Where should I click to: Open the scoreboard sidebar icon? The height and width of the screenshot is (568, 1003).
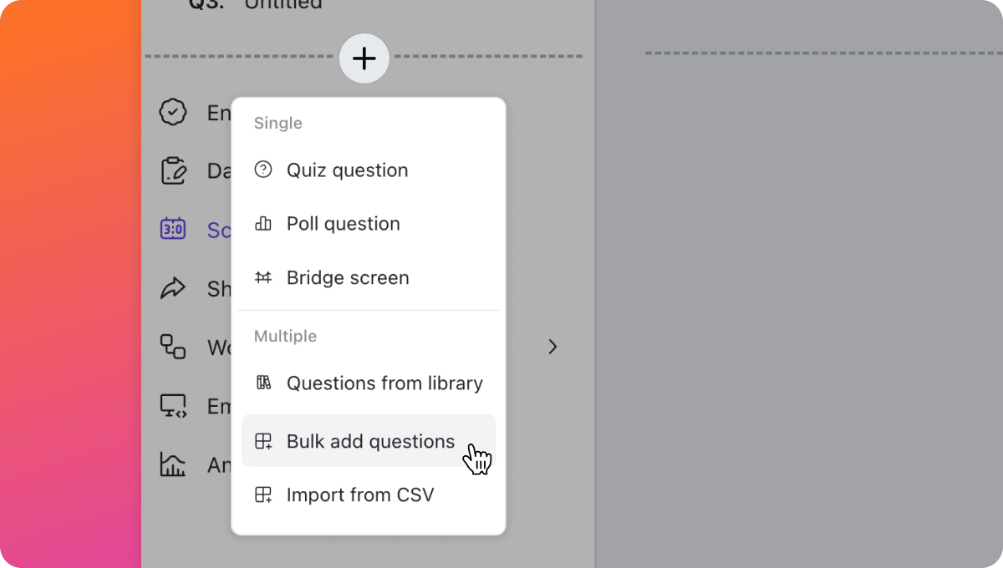point(173,229)
